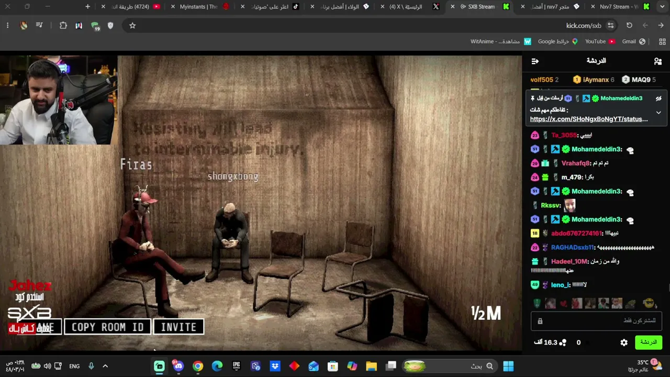Viewport: 670px width, 377px height.
Task: Click the shield extension icon
Action: click(110, 26)
